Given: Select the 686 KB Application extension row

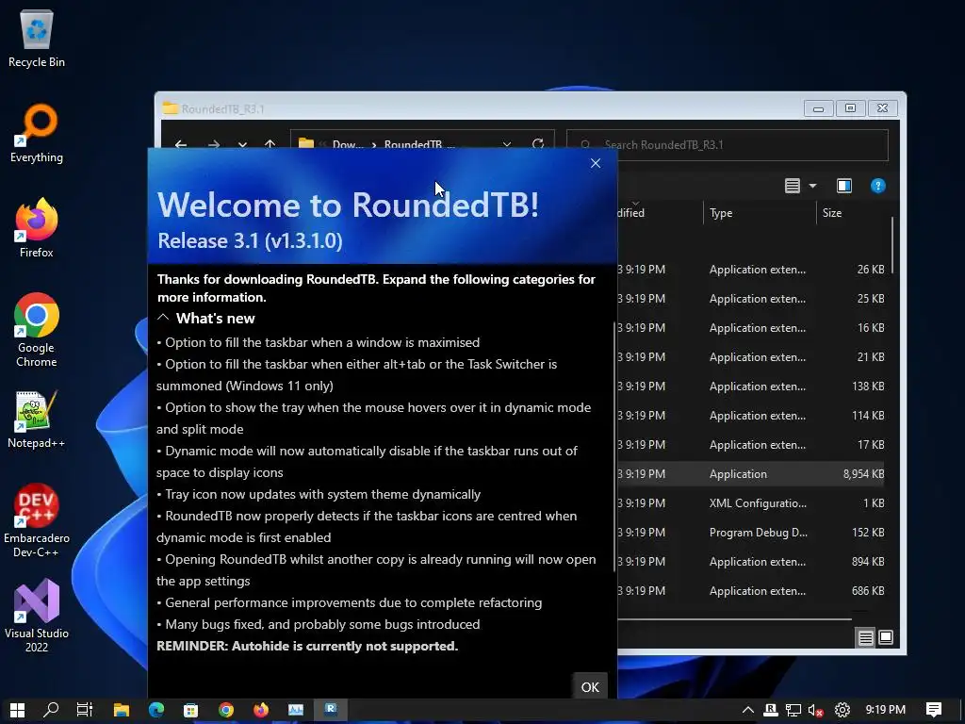Looking at the screenshot, I should point(751,591).
